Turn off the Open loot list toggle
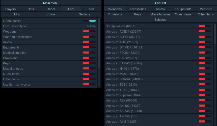This screenshot has height=126, width=217. click(89, 21)
